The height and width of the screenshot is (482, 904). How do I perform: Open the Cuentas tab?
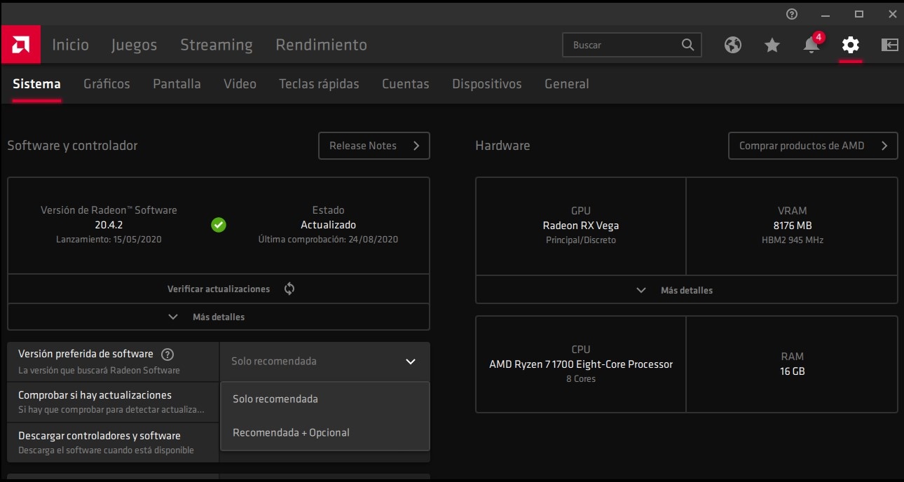tap(406, 84)
